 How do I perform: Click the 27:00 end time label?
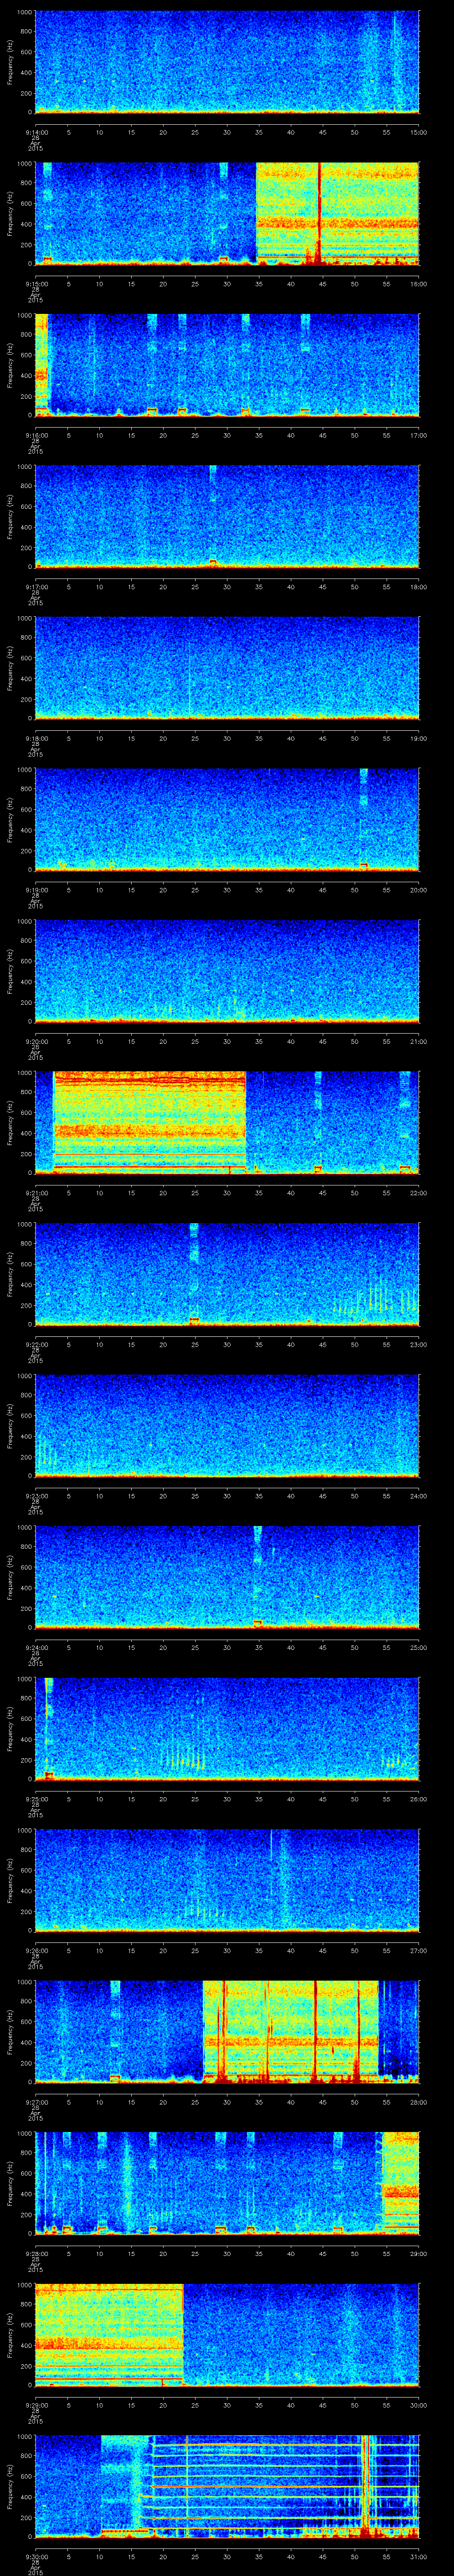(419, 1950)
